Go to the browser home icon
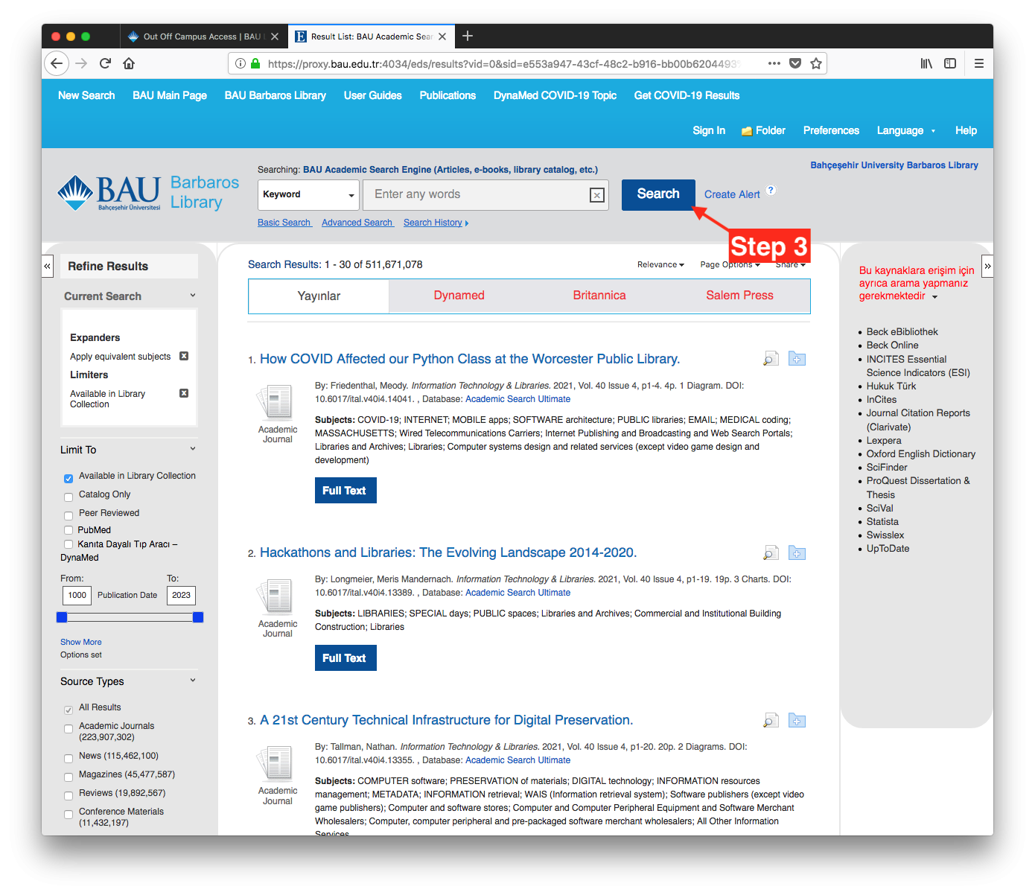The height and width of the screenshot is (895, 1035). point(129,63)
